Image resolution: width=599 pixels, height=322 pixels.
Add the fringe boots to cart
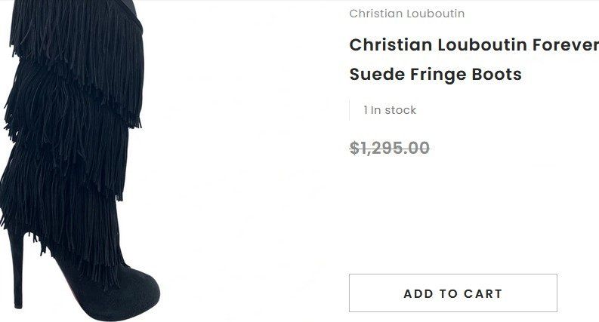[453, 293]
